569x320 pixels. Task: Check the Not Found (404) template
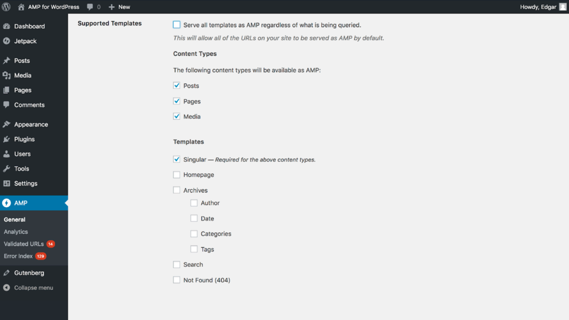(x=177, y=280)
